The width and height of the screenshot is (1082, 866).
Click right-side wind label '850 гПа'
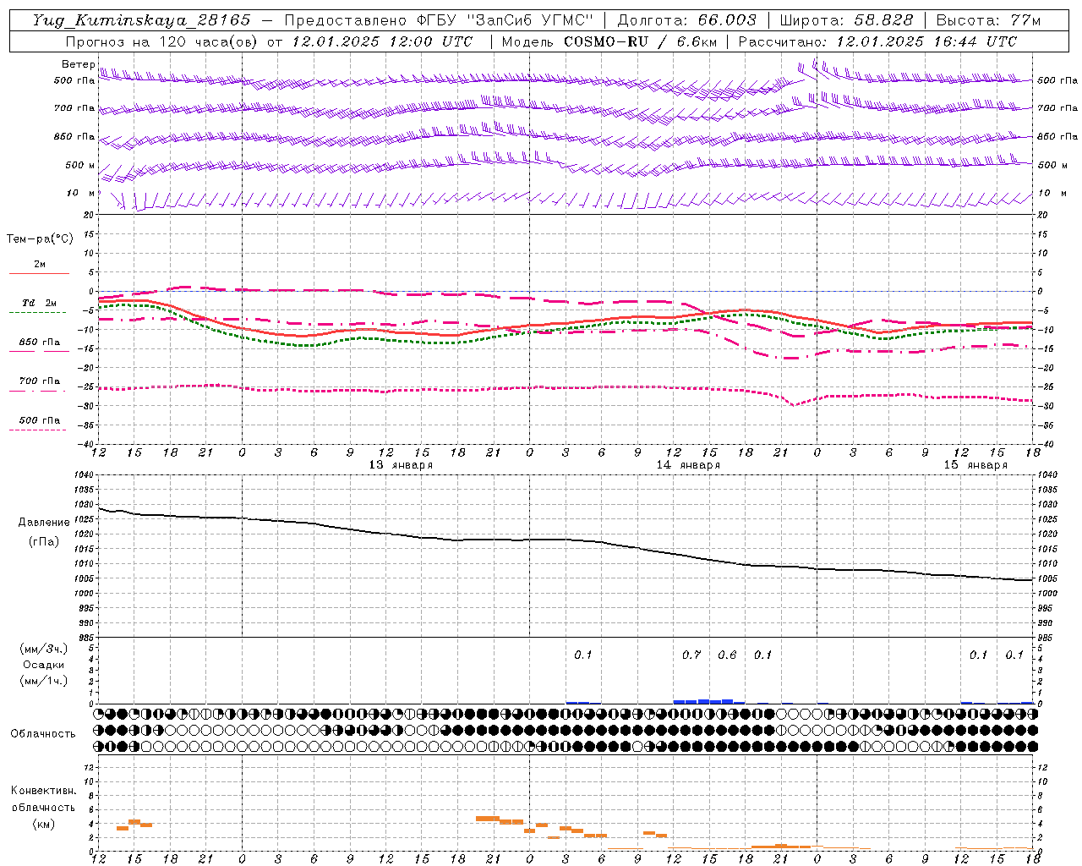click(1057, 136)
